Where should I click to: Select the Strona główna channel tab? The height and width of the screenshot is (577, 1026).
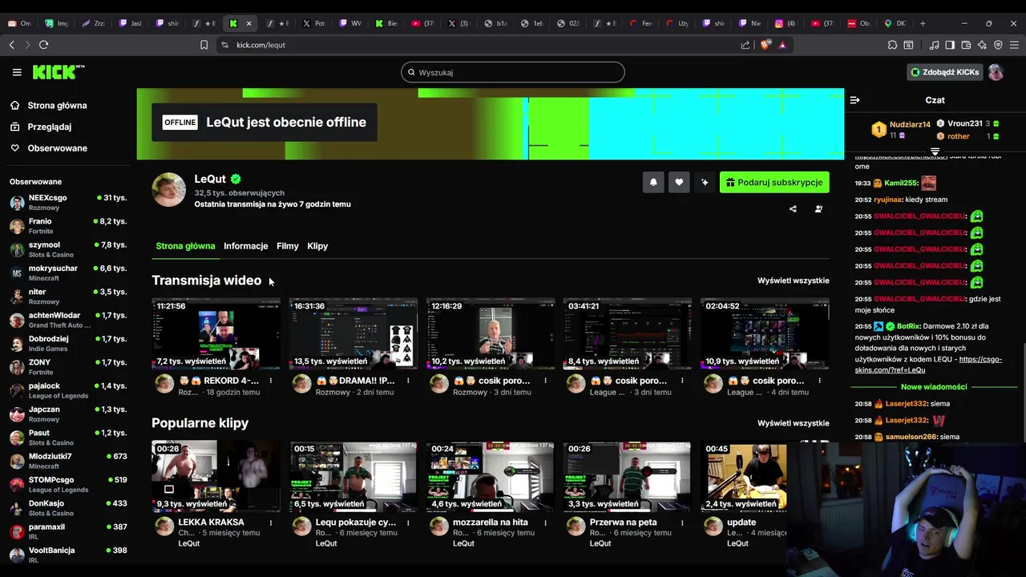(185, 246)
